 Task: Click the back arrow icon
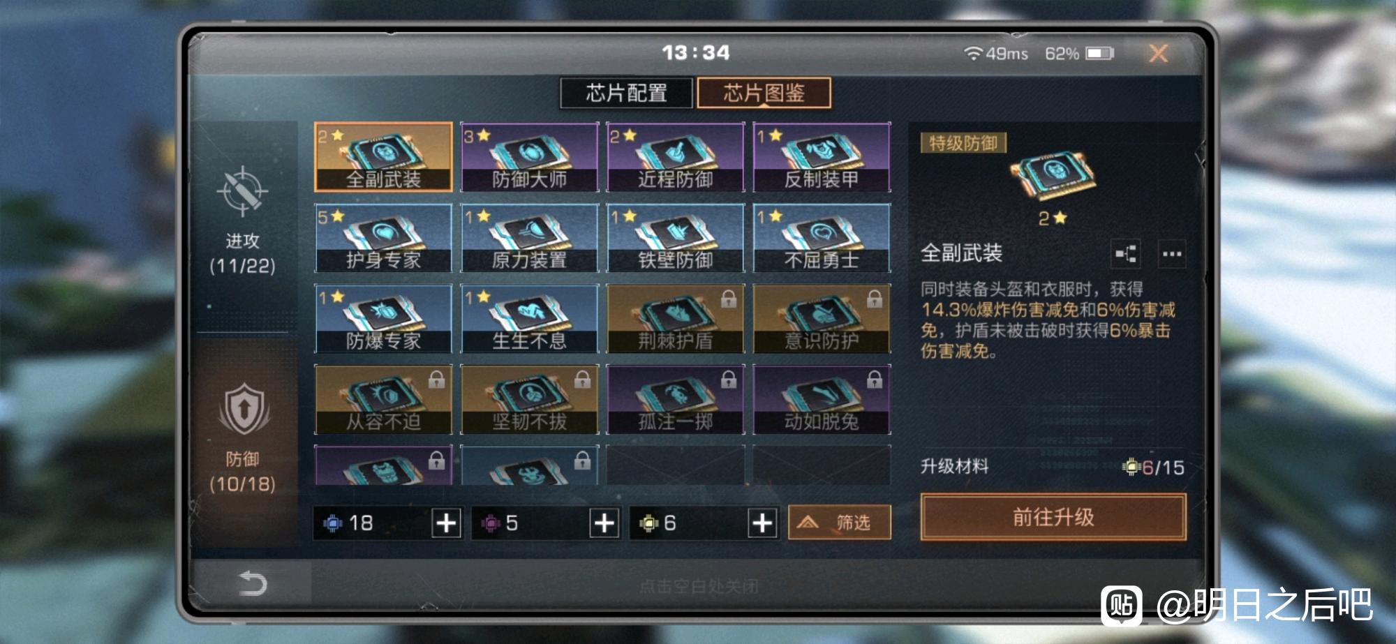(252, 583)
